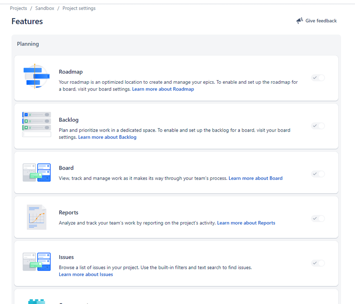355x304 pixels.
Task: Select the Issues heading text
Action: tap(66, 257)
